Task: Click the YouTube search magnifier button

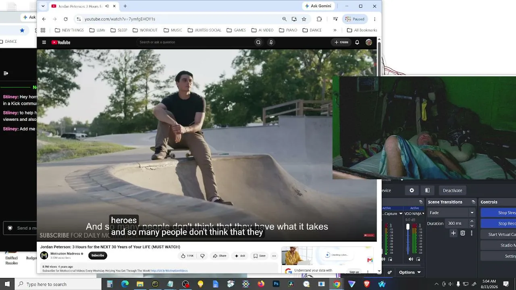Action: [258, 42]
